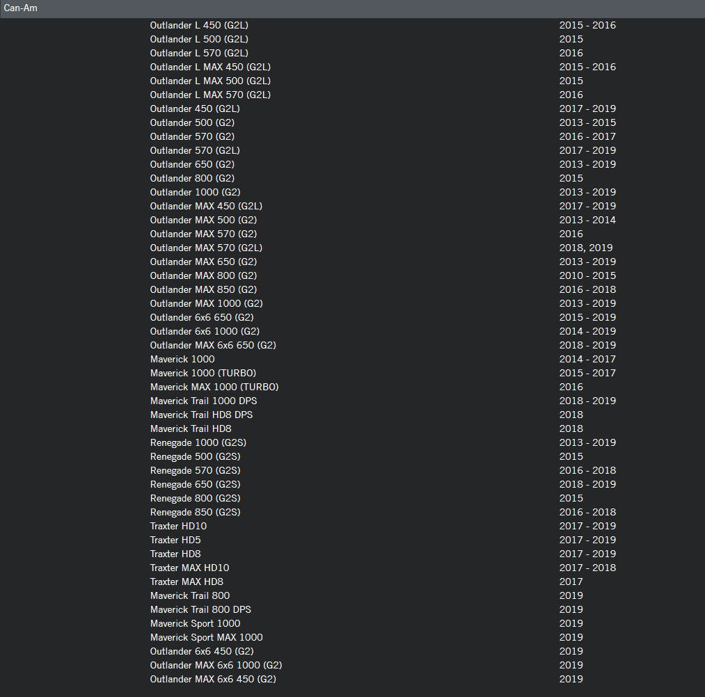The height and width of the screenshot is (697, 705).
Task: Select Outlander 500 (G2) model
Action: tap(193, 122)
